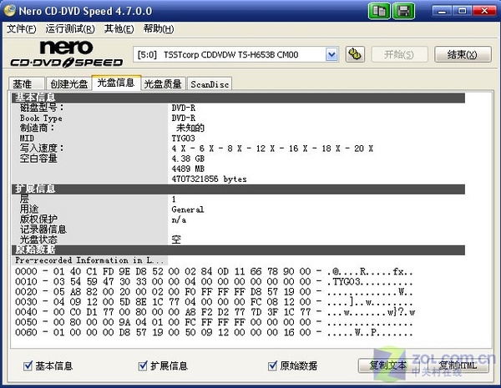Click the 基本信息 section header bar
The height and width of the screenshot is (388, 501).
pyautogui.click(x=238, y=98)
